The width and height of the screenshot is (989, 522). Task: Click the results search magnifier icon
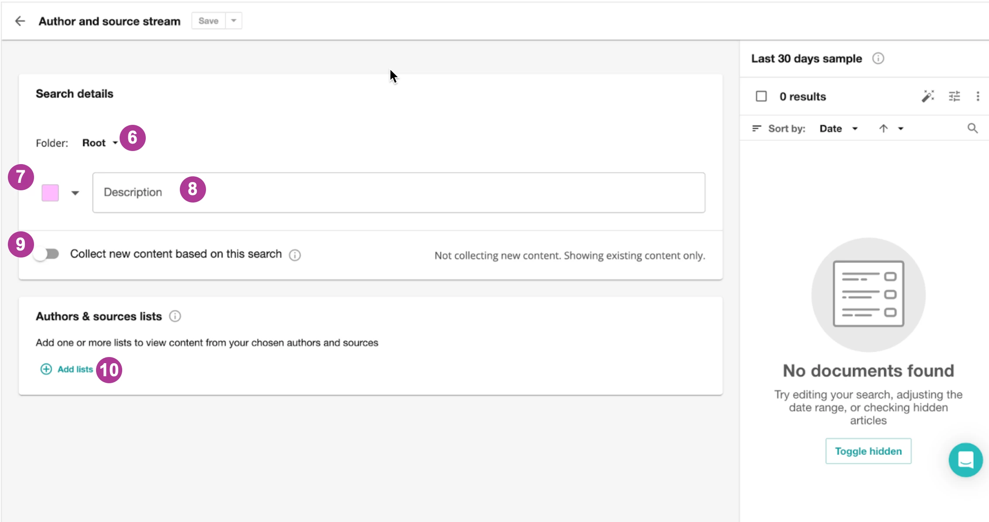pyautogui.click(x=972, y=128)
